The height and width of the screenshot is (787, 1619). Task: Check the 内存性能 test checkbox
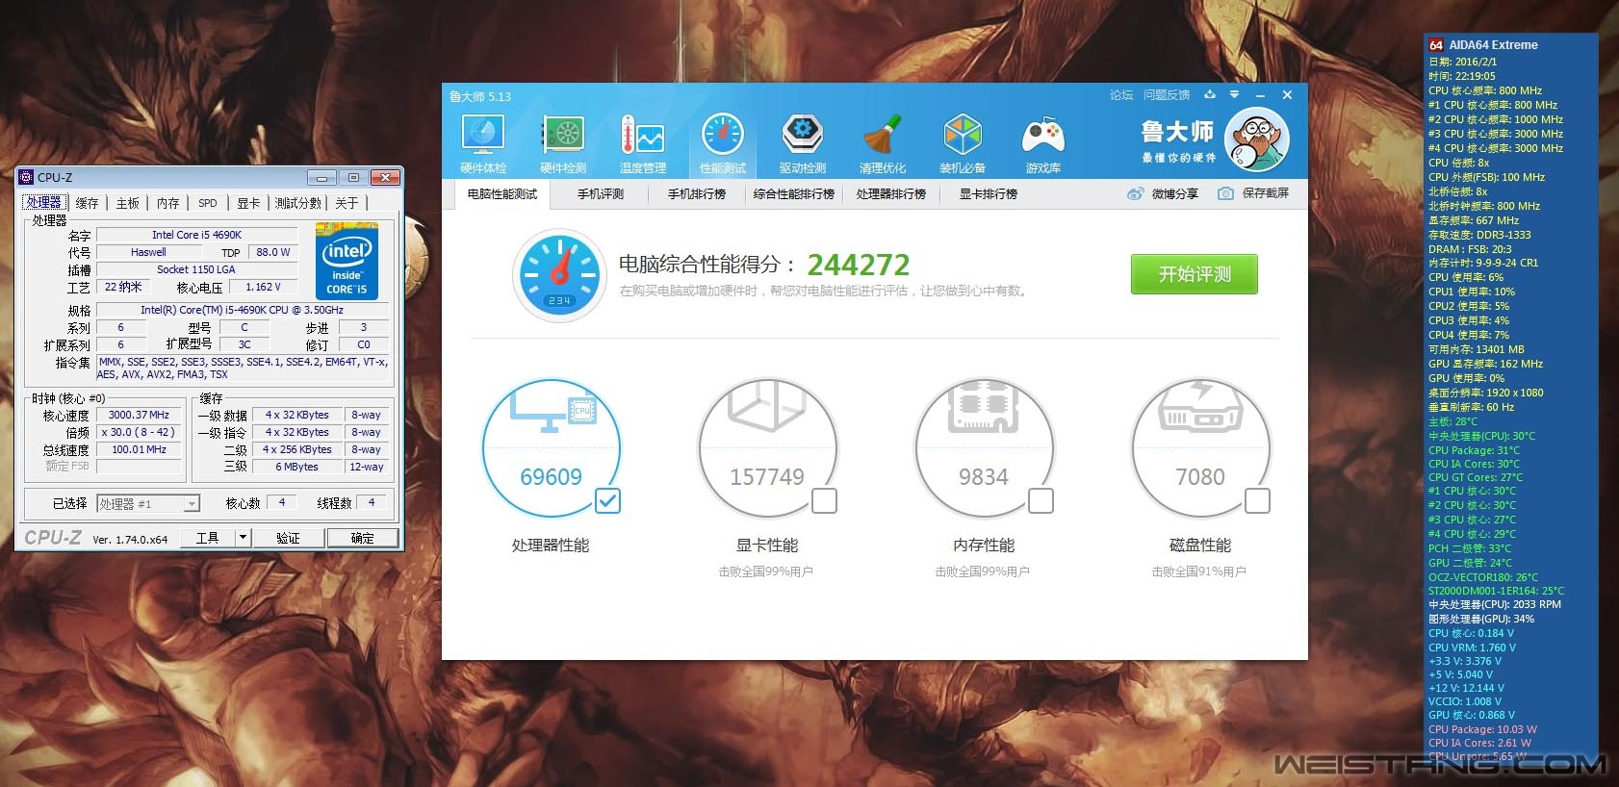pyautogui.click(x=1041, y=500)
